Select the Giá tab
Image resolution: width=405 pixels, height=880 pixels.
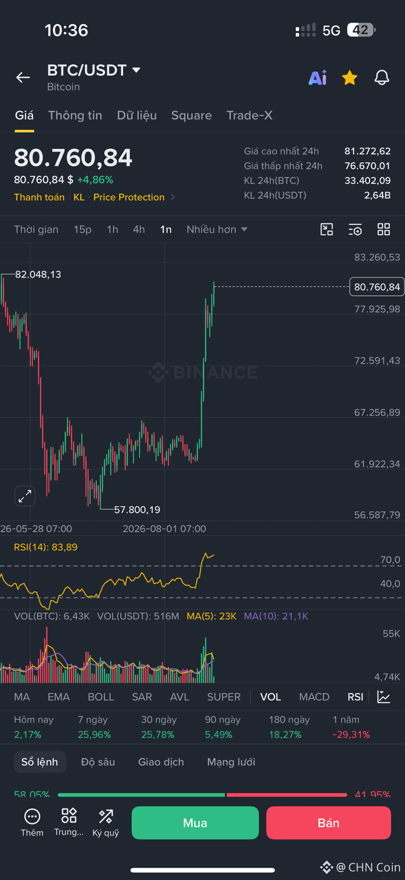click(24, 115)
